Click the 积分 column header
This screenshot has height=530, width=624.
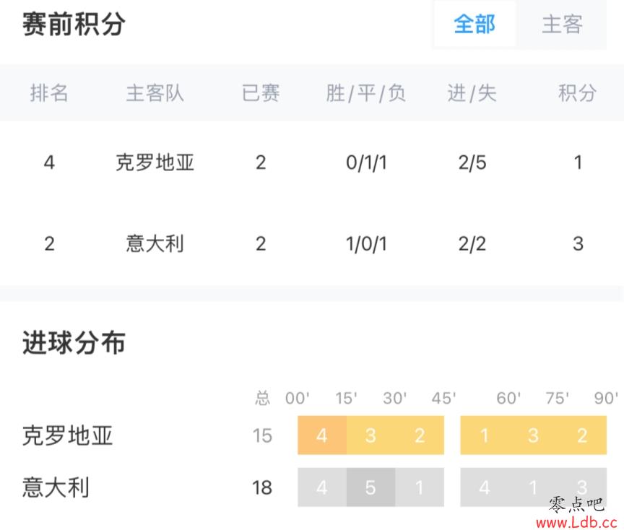point(577,93)
